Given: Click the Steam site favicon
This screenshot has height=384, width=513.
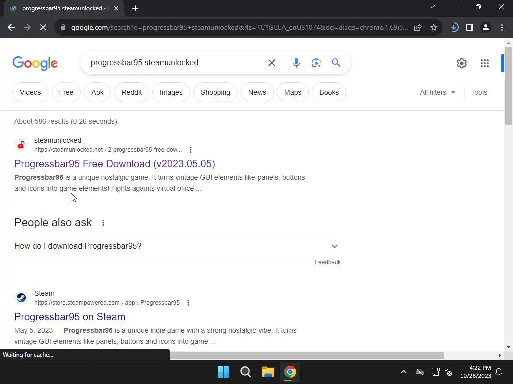Looking at the screenshot, I should (x=21, y=298).
